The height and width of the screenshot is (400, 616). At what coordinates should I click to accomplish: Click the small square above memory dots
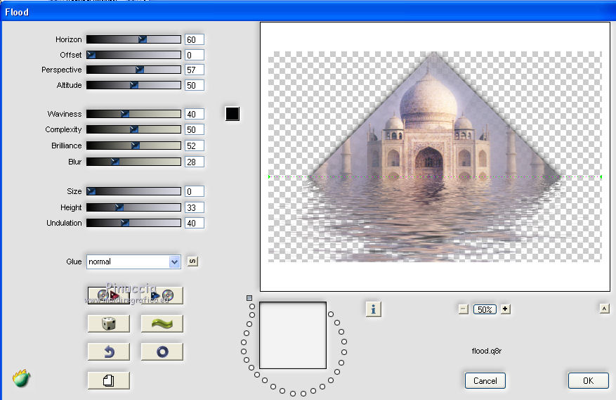tap(249, 298)
